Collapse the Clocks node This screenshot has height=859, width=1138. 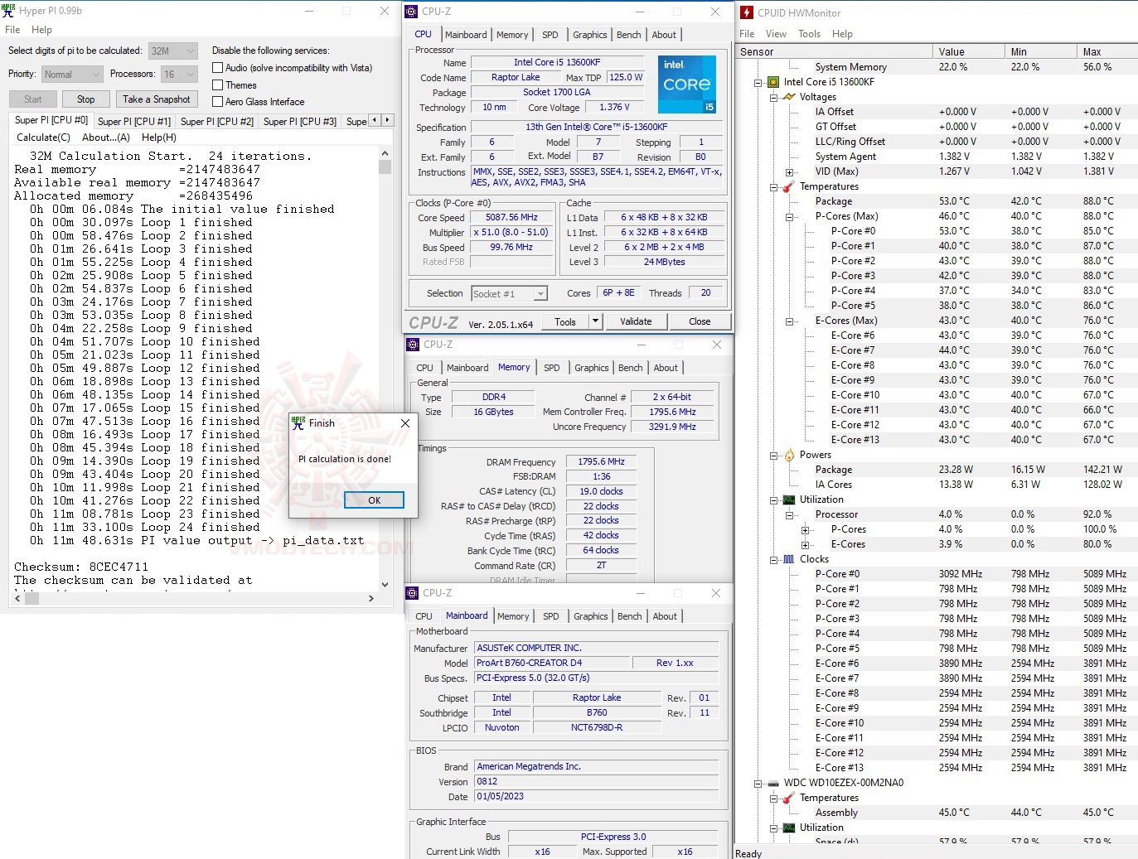click(773, 559)
